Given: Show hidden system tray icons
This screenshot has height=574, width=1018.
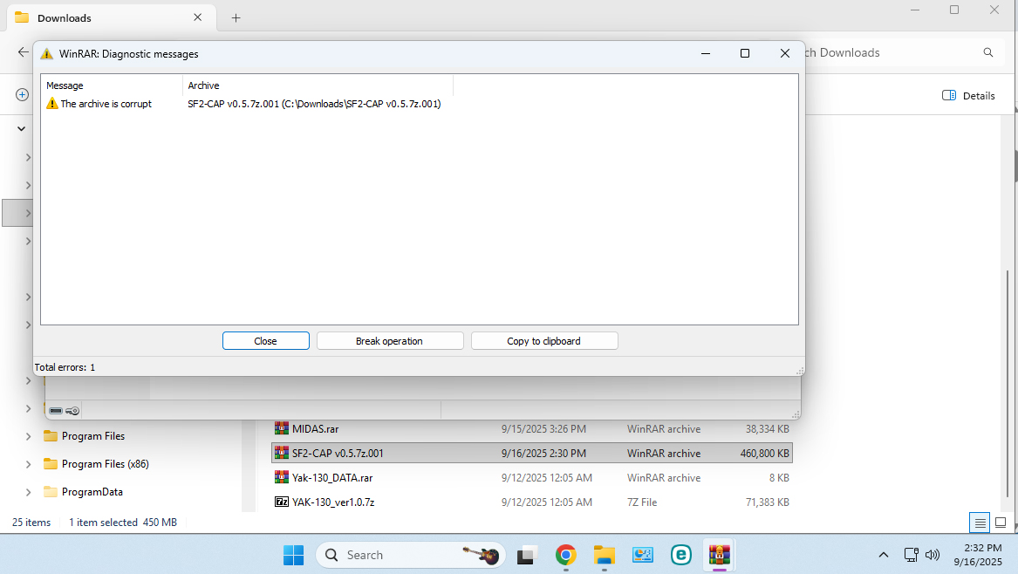Looking at the screenshot, I should pyautogui.click(x=883, y=555).
